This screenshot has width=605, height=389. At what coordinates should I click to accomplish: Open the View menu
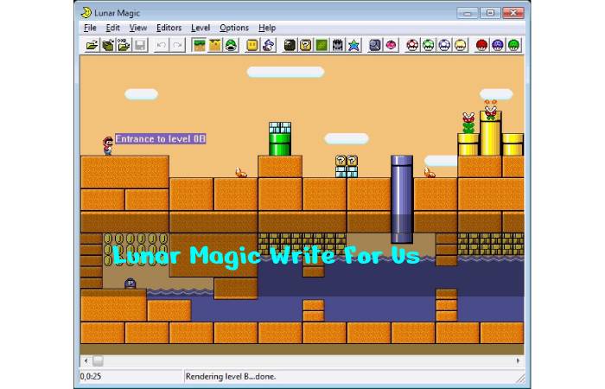(137, 28)
